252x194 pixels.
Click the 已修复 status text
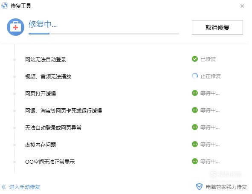[x=208, y=59]
